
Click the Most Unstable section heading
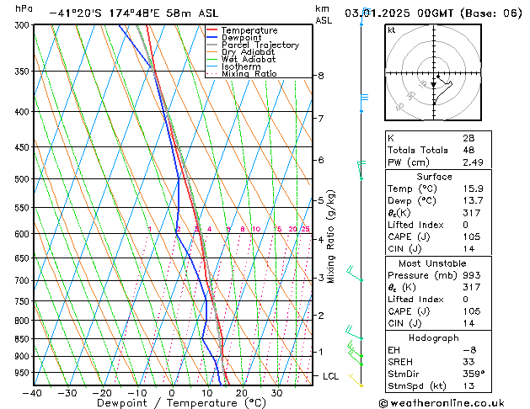[432, 263]
